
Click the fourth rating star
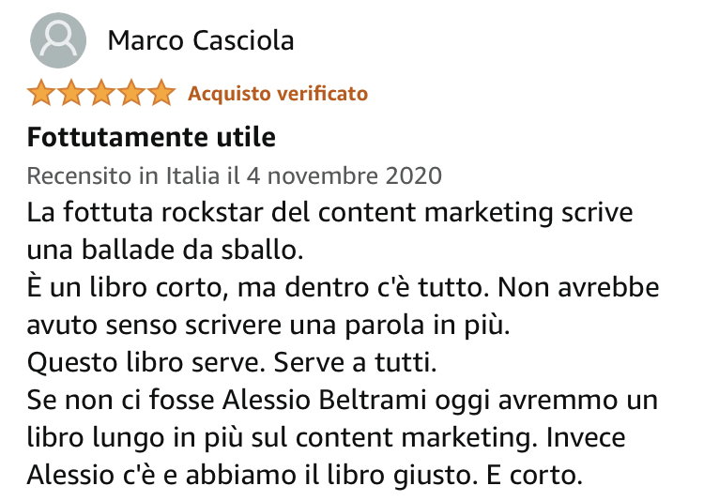(131, 94)
